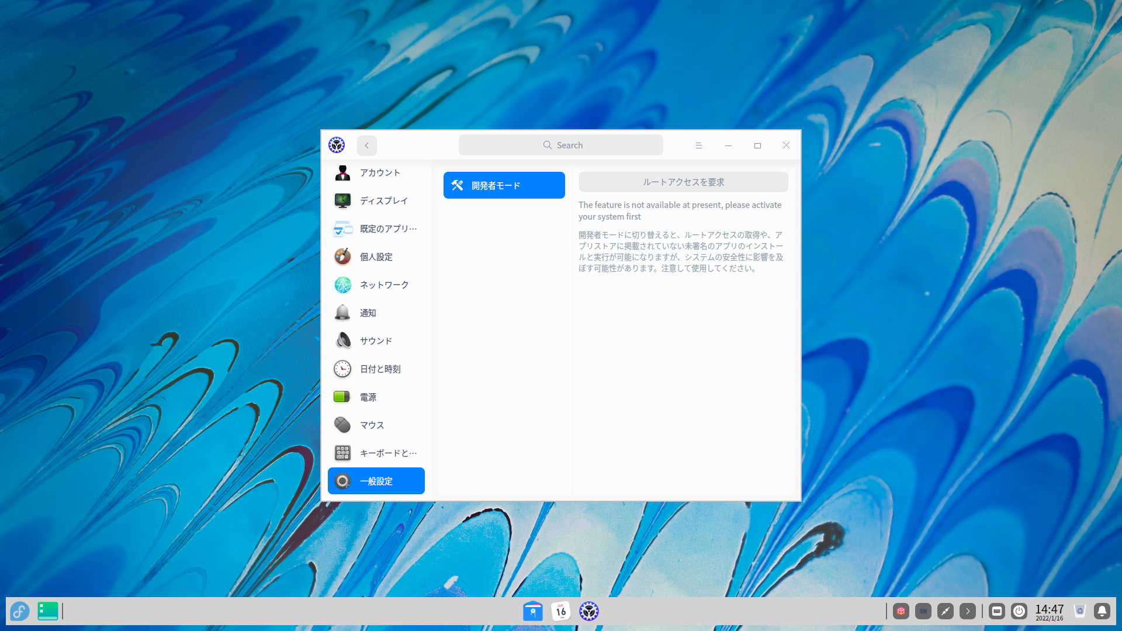Viewport: 1122px width, 631px height.
Task: Click the Search input field
Action: [560, 145]
